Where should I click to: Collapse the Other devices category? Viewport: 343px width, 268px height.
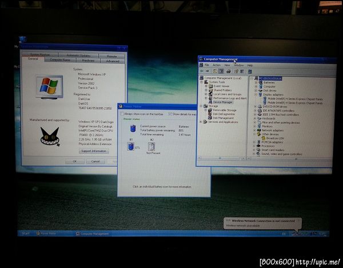(254, 134)
